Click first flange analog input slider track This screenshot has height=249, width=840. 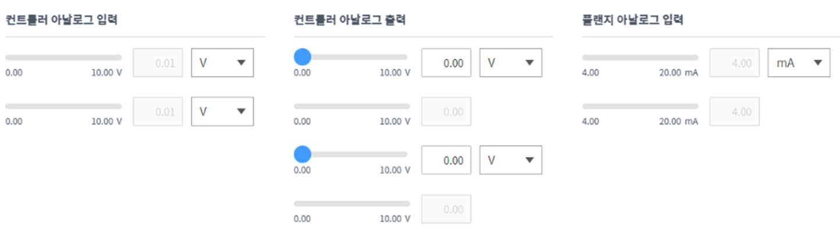pos(640,58)
